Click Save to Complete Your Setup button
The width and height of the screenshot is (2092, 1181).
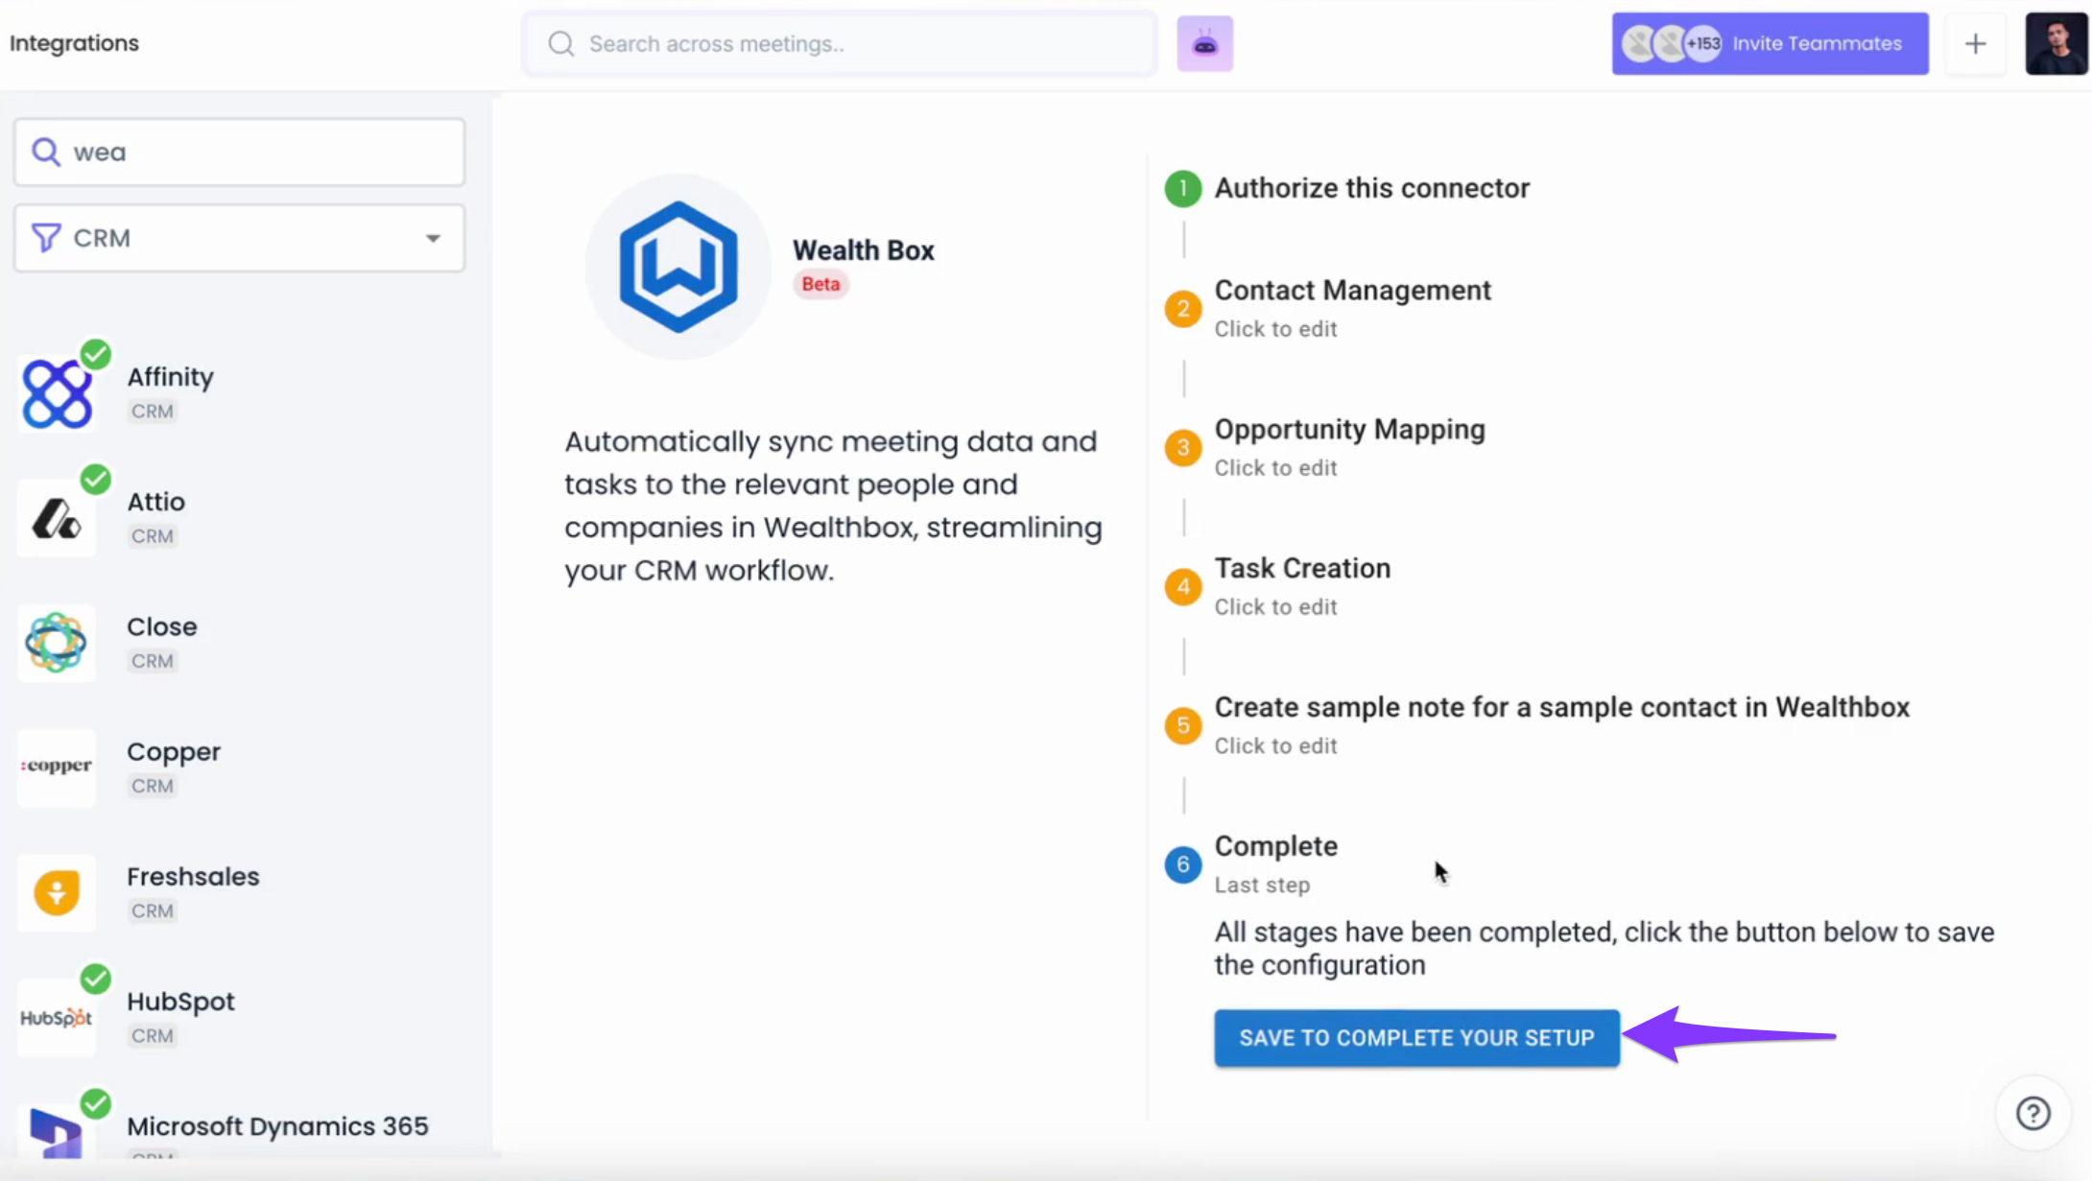[1416, 1037]
